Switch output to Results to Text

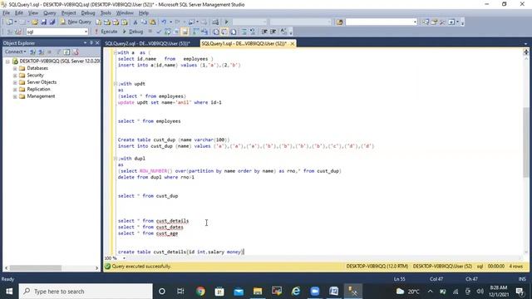point(216,32)
